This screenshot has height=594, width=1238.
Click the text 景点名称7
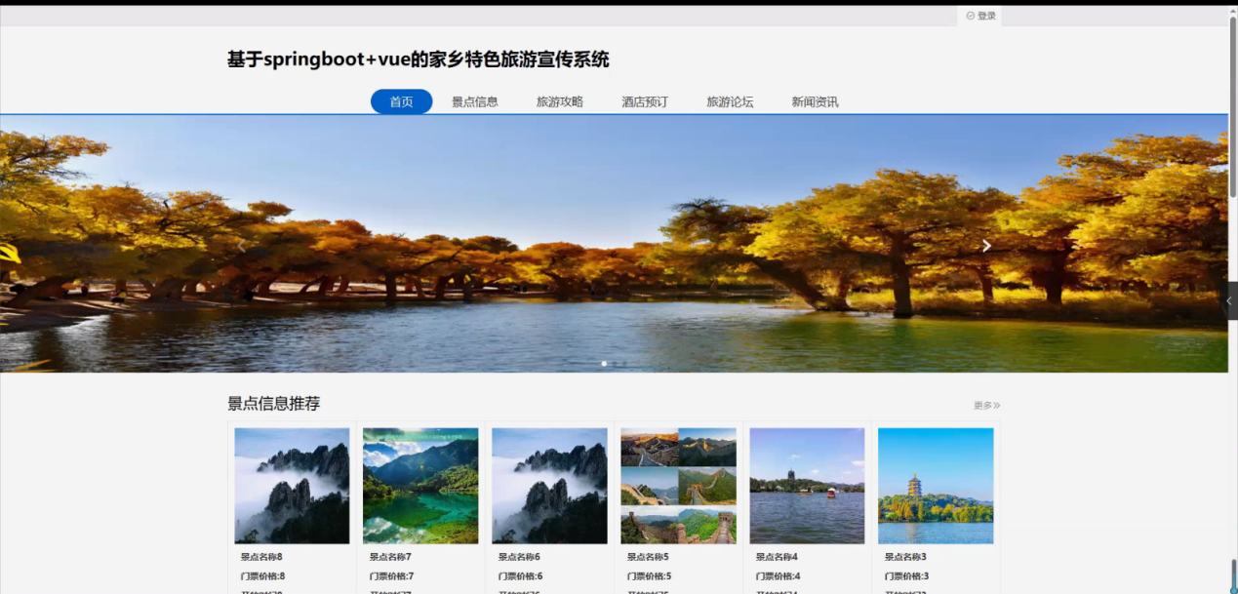(x=390, y=557)
